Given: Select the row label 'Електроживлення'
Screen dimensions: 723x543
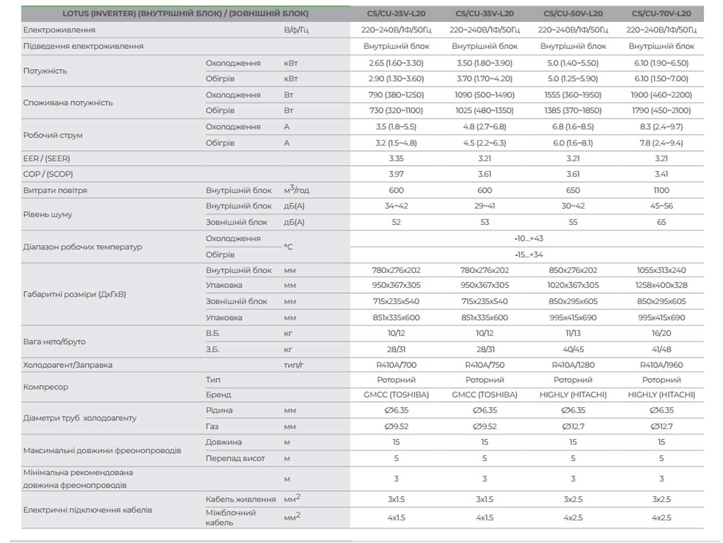Looking at the screenshot, I should [59, 30].
